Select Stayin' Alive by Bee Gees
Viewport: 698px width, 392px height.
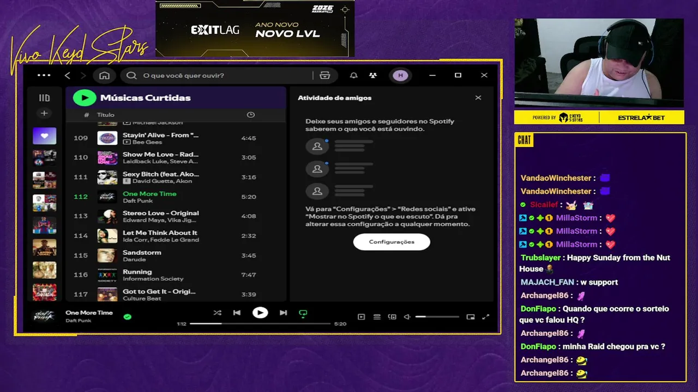(176, 138)
